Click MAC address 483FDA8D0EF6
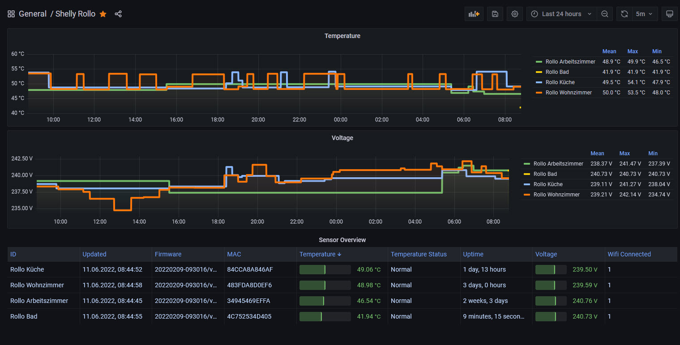 [x=249, y=285]
